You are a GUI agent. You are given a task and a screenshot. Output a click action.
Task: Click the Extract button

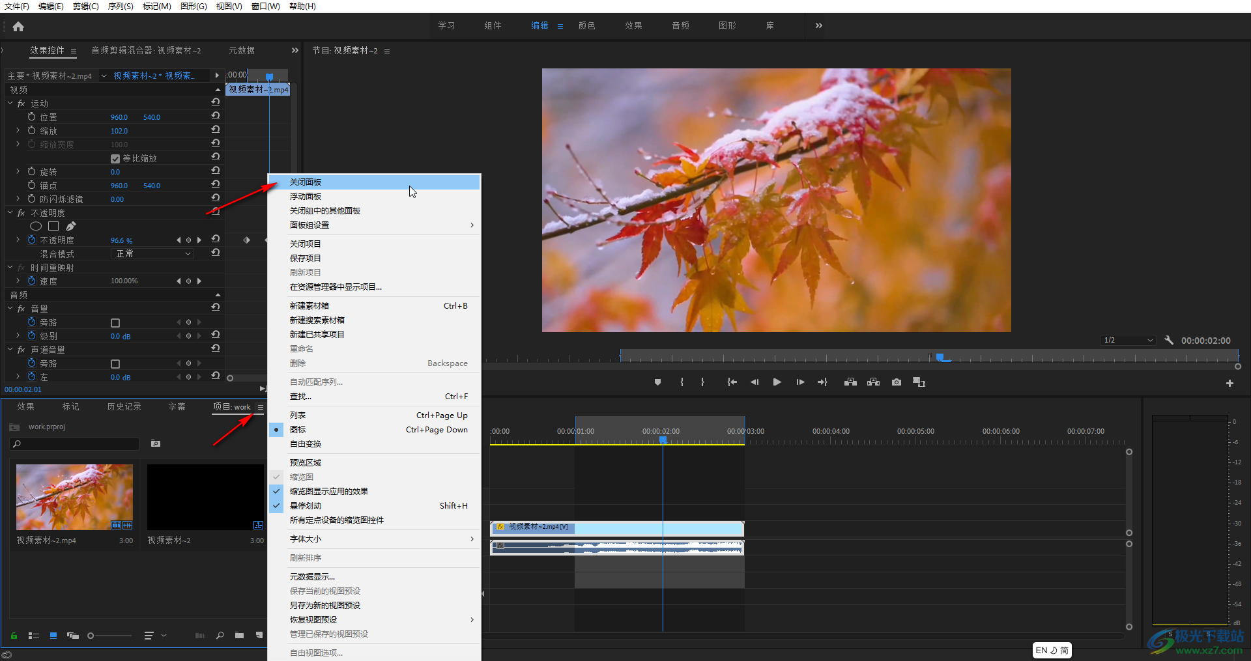[x=873, y=382]
